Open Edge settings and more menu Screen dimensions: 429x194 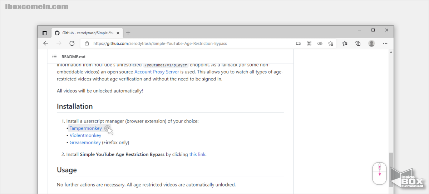[x=385, y=43]
